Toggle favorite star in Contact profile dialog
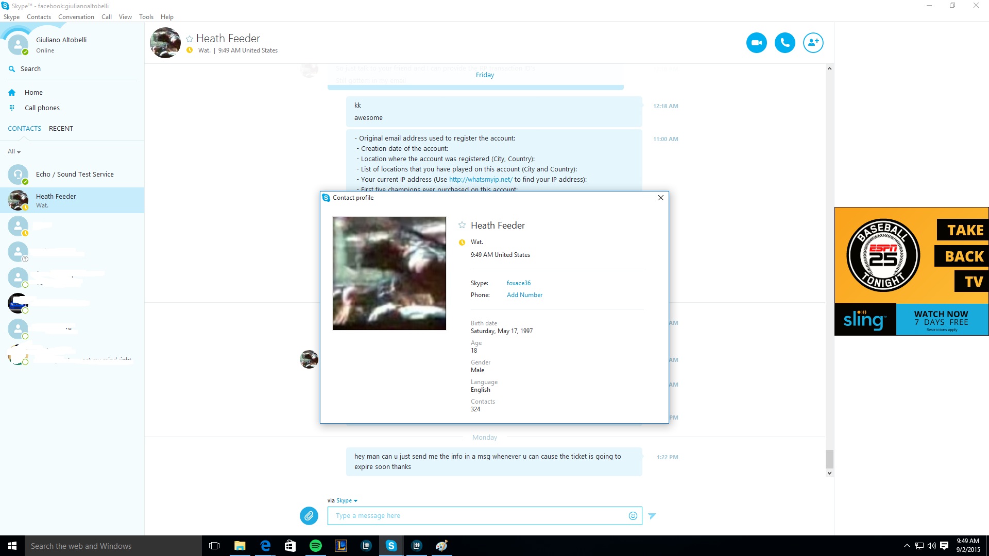 click(x=462, y=225)
